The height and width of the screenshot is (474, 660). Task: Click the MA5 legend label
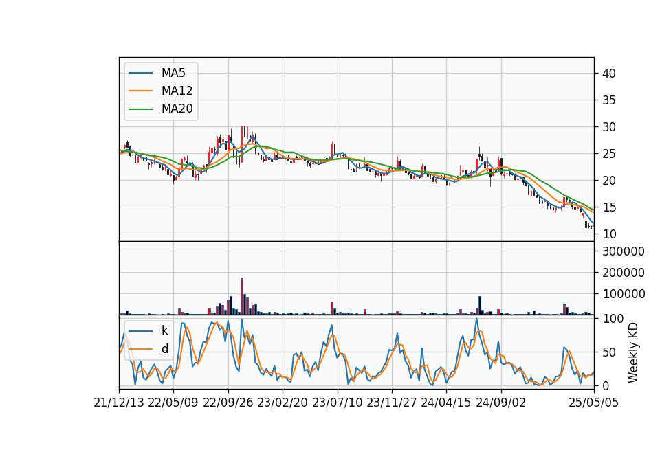[x=173, y=73]
